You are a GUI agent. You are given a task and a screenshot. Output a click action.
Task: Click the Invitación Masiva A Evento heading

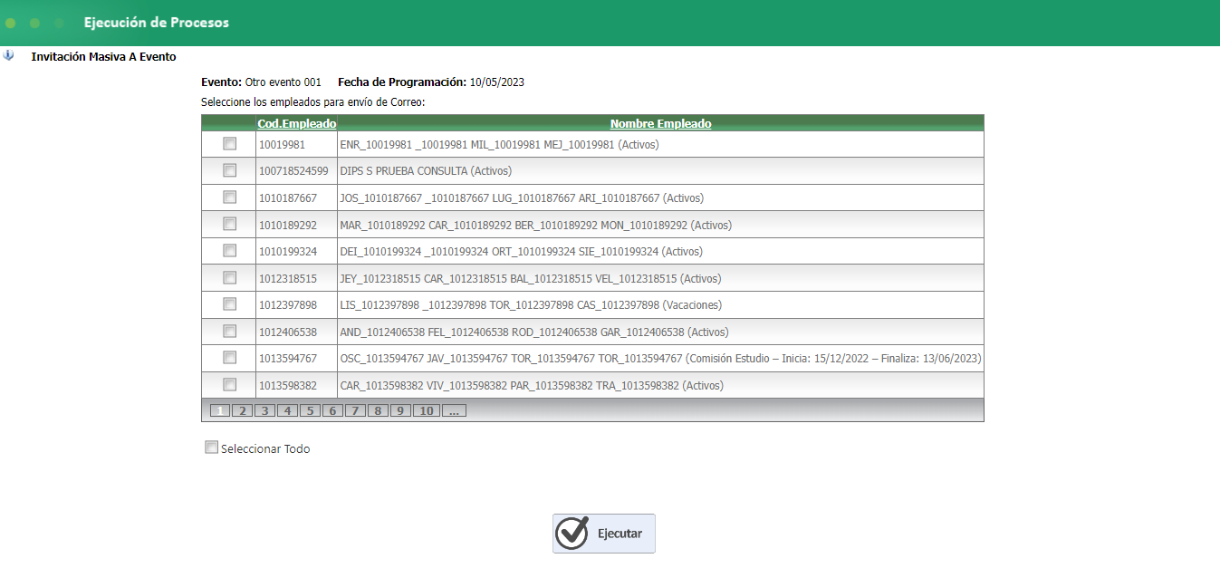(x=104, y=56)
